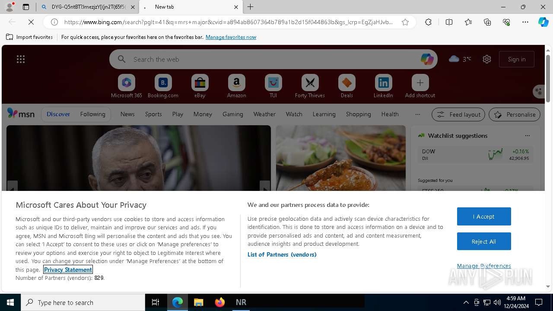Open the Settings and more menu
Image resolution: width=553 pixels, height=311 pixels.
pyautogui.click(x=525, y=22)
